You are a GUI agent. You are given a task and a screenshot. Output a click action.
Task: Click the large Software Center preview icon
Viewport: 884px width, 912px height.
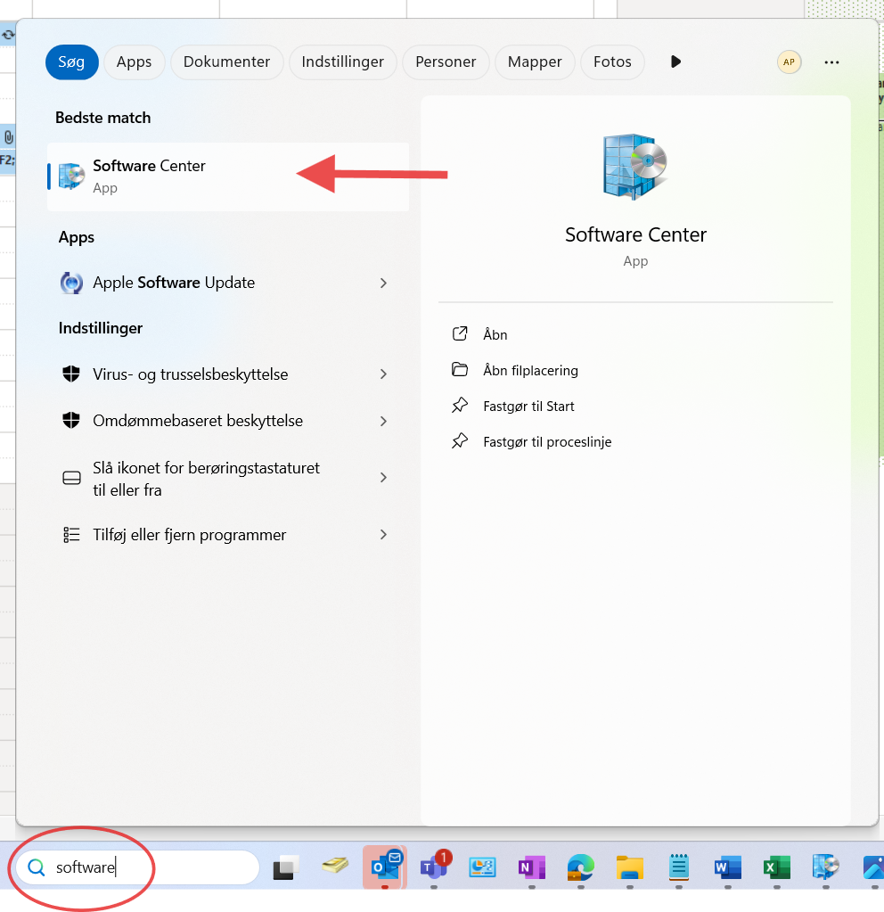click(635, 167)
